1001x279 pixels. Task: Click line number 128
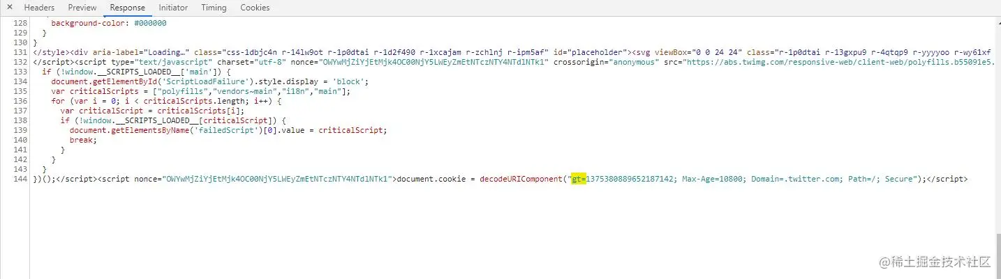point(20,23)
